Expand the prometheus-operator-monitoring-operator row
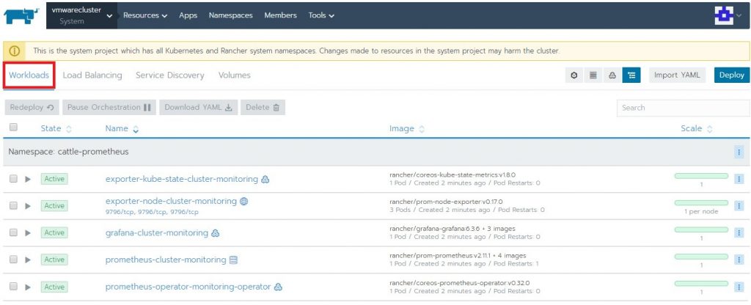The width and height of the screenshot is (751, 305). point(28,287)
